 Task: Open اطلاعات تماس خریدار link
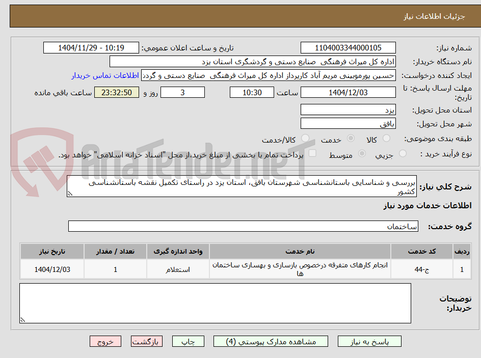pyautogui.click(x=105, y=75)
